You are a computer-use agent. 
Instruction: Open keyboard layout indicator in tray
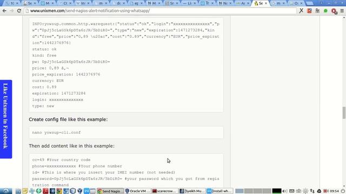[x=291, y=191]
